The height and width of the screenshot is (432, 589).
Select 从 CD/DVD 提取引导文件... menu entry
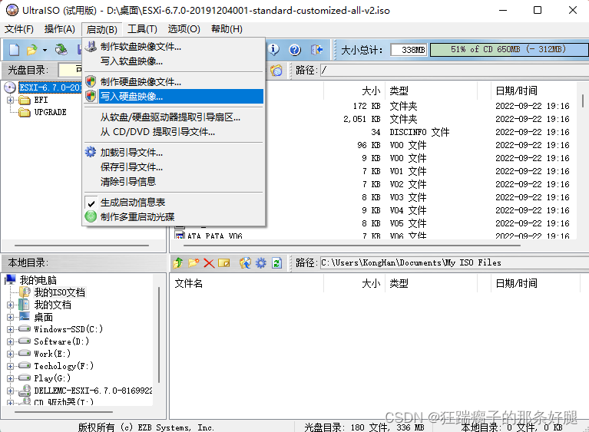[174, 132]
